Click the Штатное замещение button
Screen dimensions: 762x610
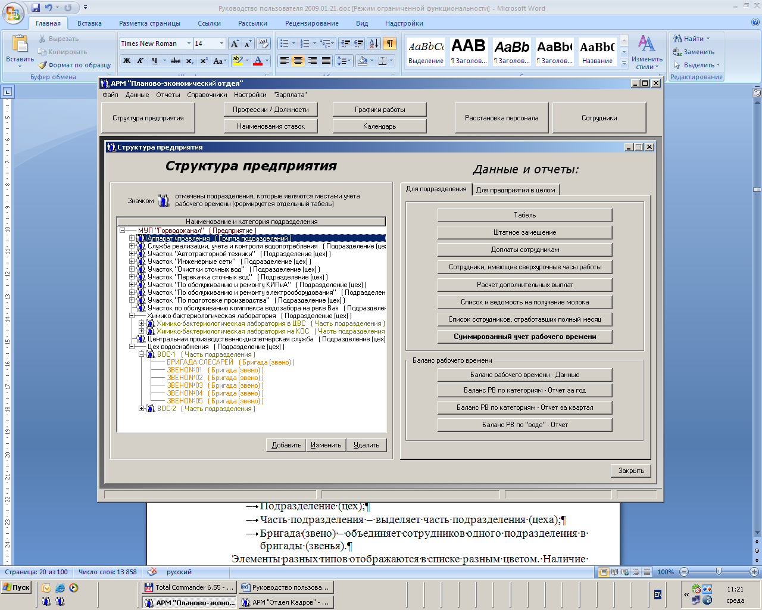(x=524, y=232)
